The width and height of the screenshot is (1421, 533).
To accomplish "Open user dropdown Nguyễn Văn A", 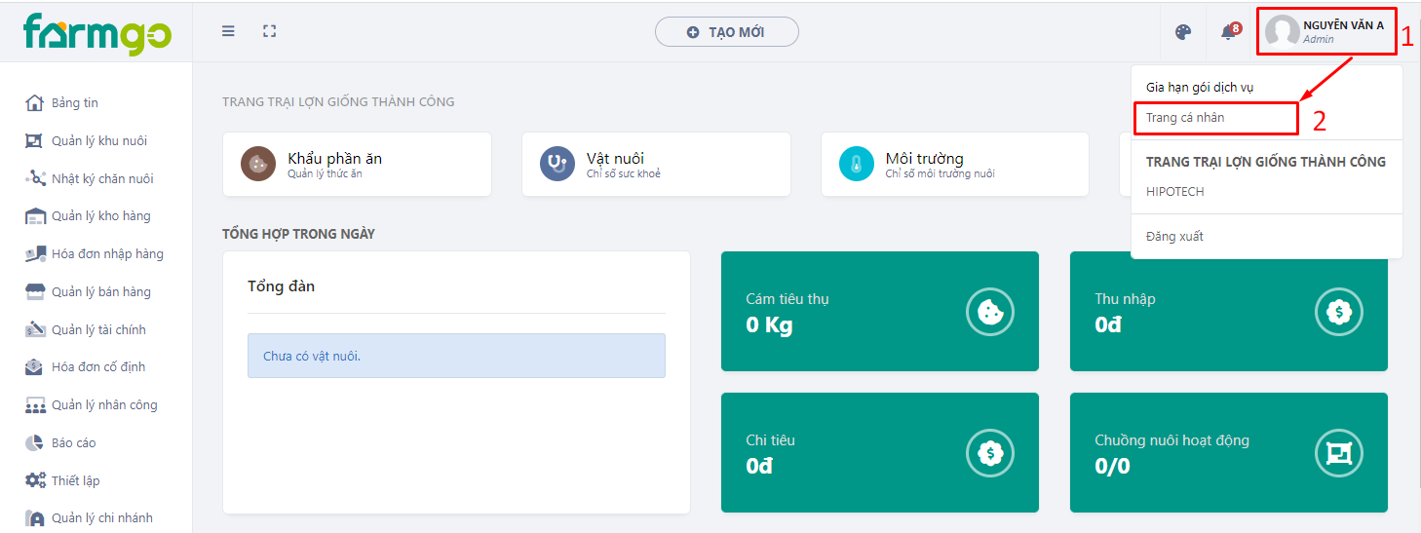I will [1326, 32].
